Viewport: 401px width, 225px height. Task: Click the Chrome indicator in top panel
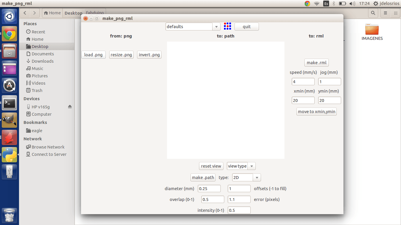point(307,4)
